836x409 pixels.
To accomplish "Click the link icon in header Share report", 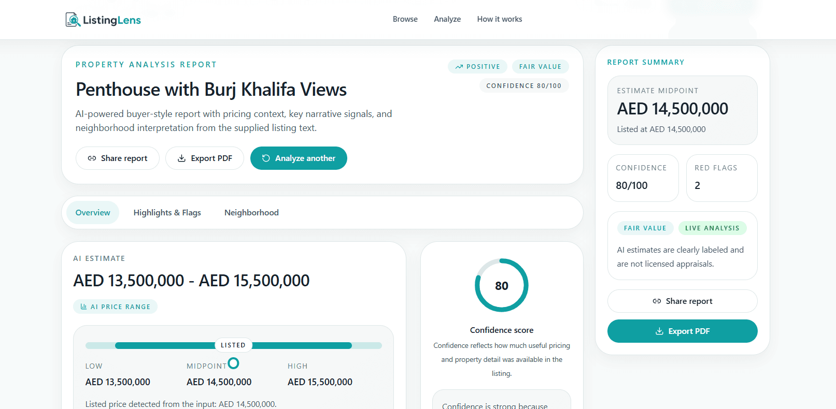I will tap(92, 158).
